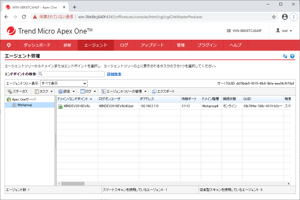Sort by domain/endpoint column arrow
Image resolution: width=300 pixels, height=200 pixels.
click(91, 99)
